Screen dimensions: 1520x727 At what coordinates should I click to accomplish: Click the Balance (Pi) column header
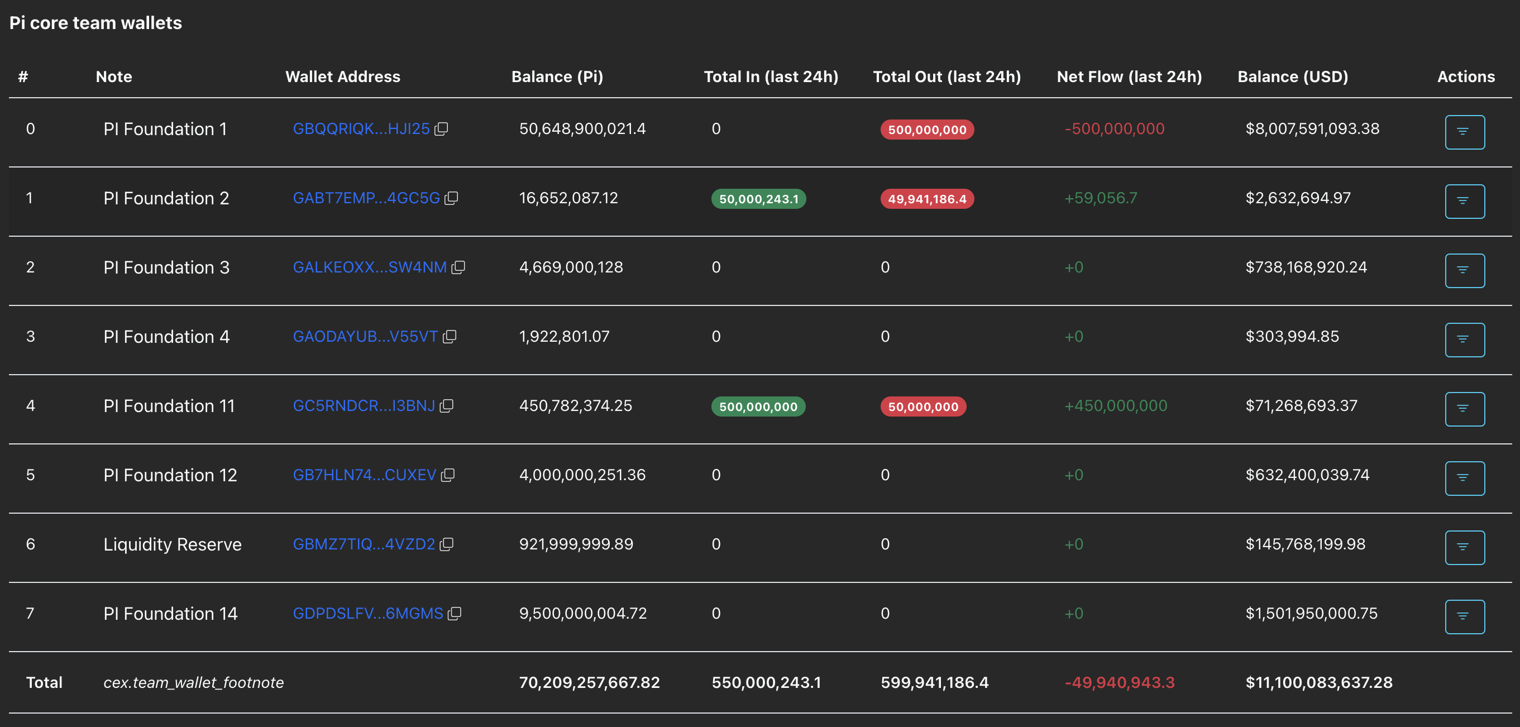(556, 76)
